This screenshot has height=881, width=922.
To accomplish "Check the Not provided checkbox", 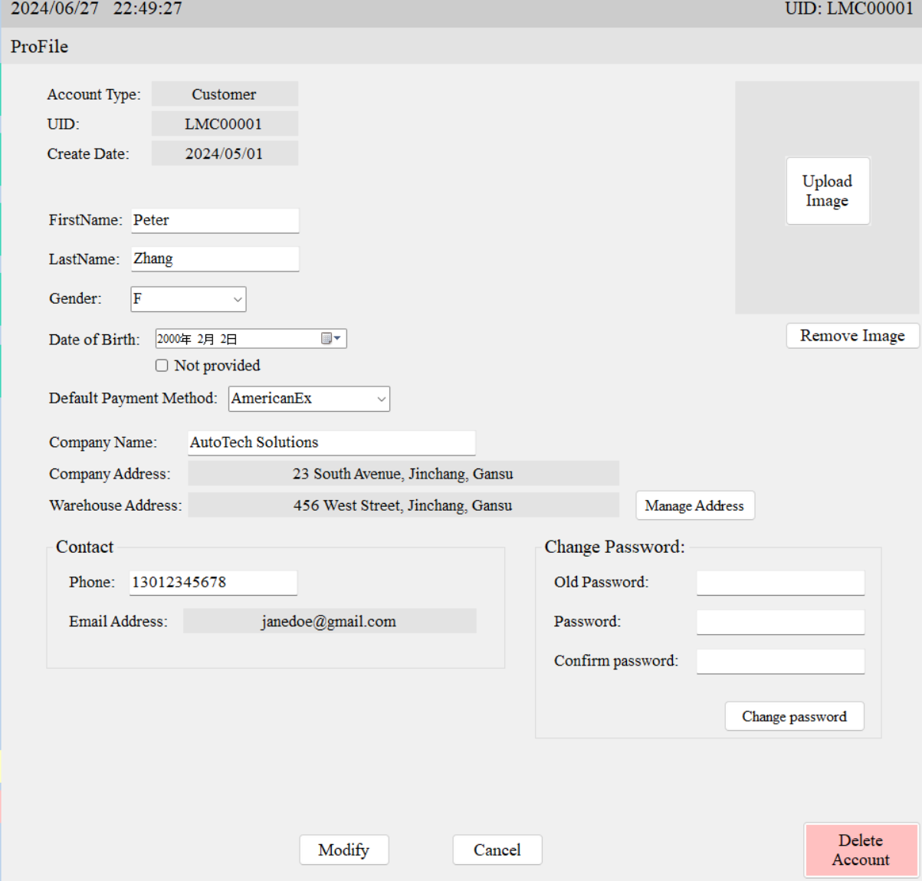I will [161, 365].
